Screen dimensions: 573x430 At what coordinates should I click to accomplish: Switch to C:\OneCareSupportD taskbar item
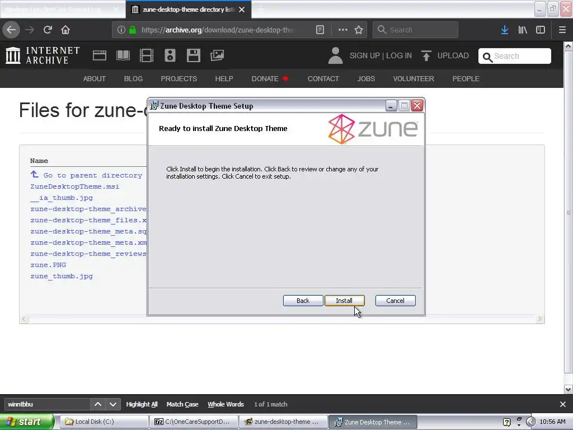194,422
